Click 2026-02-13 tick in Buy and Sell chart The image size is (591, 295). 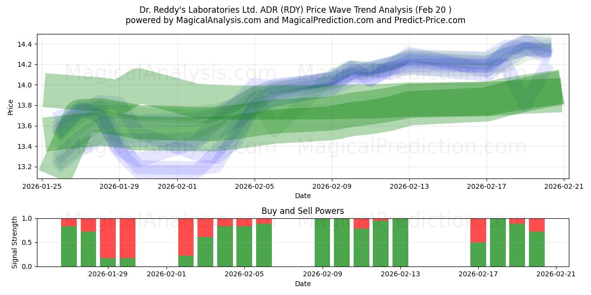(x=400, y=274)
